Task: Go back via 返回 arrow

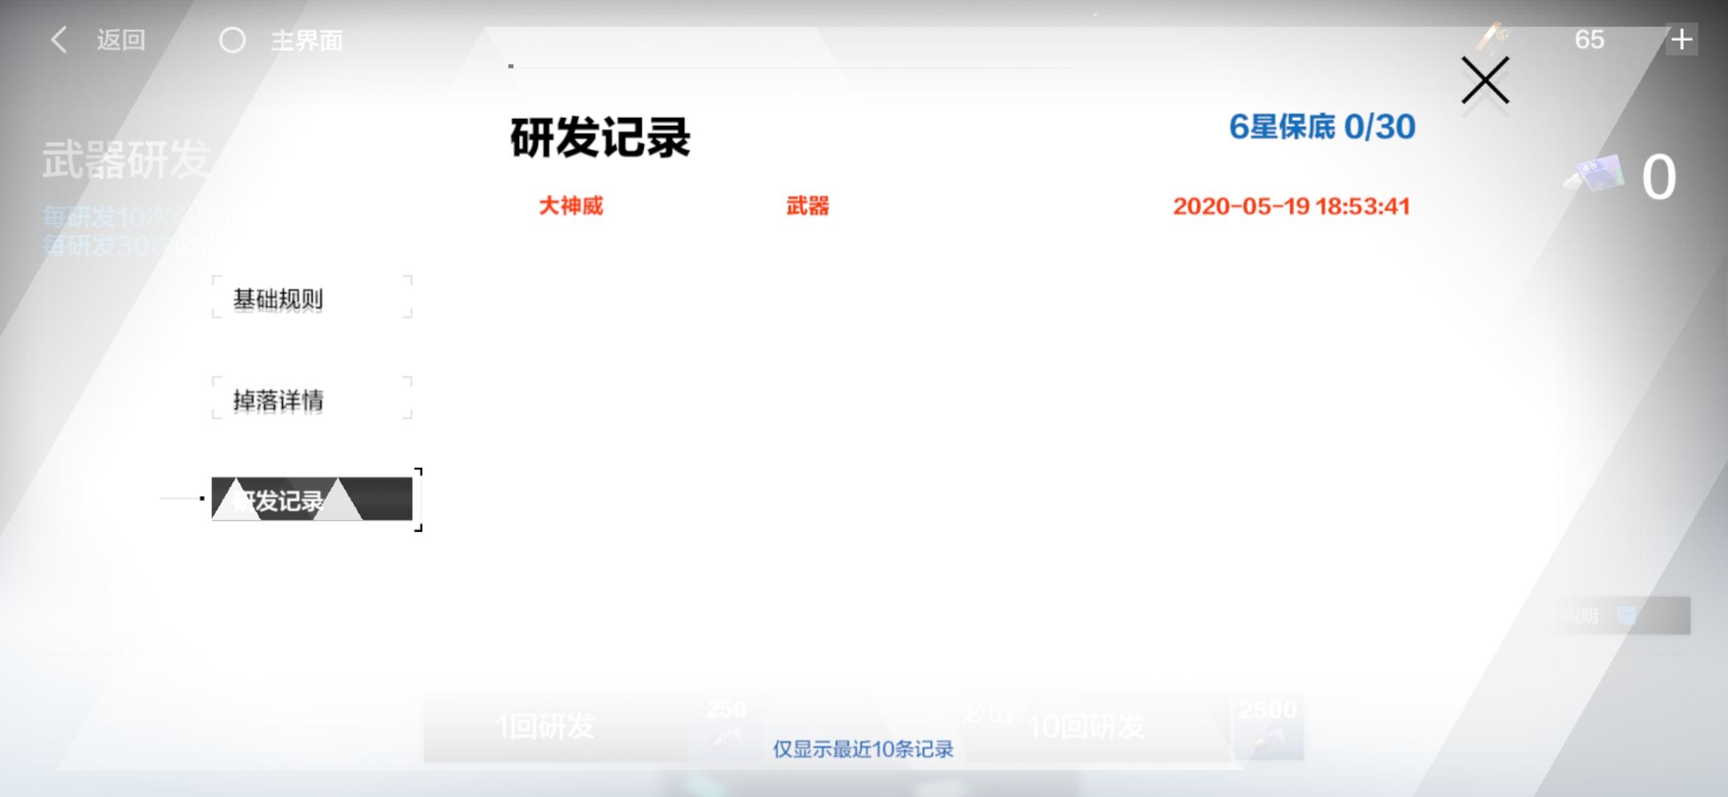Action: click(97, 40)
